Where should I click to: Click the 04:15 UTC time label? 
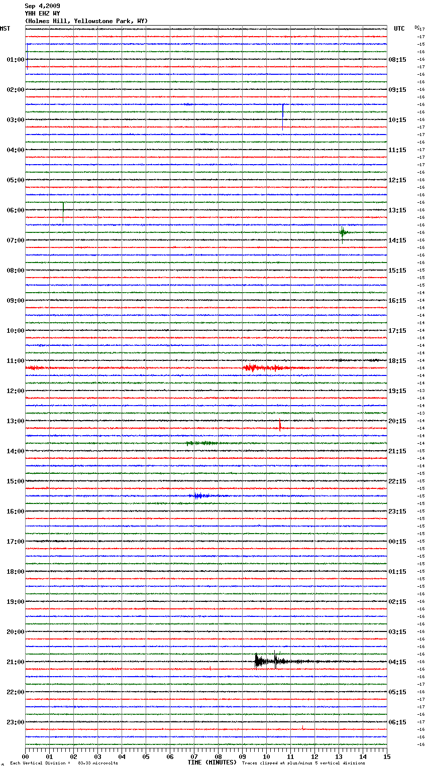(397, 662)
